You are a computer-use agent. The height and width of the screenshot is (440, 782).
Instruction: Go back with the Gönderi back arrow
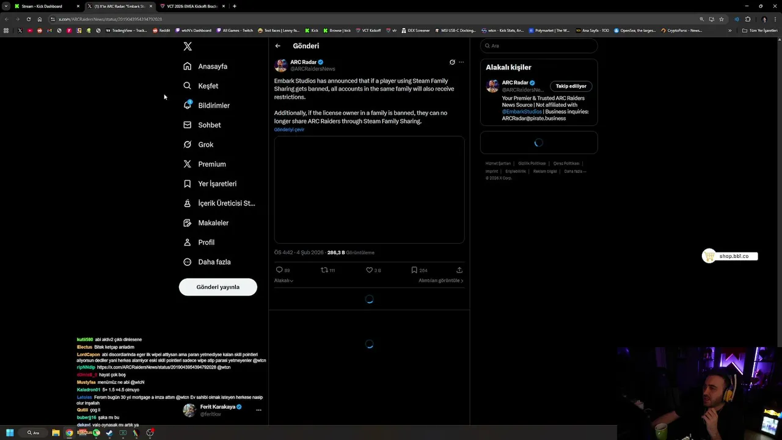[x=278, y=46]
